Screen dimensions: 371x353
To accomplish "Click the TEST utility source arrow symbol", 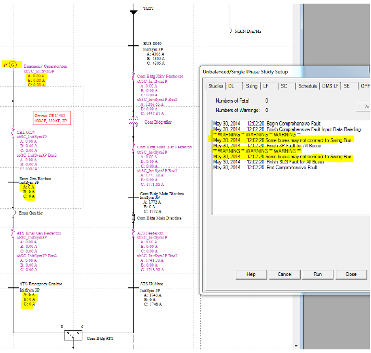I will point(133,11).
